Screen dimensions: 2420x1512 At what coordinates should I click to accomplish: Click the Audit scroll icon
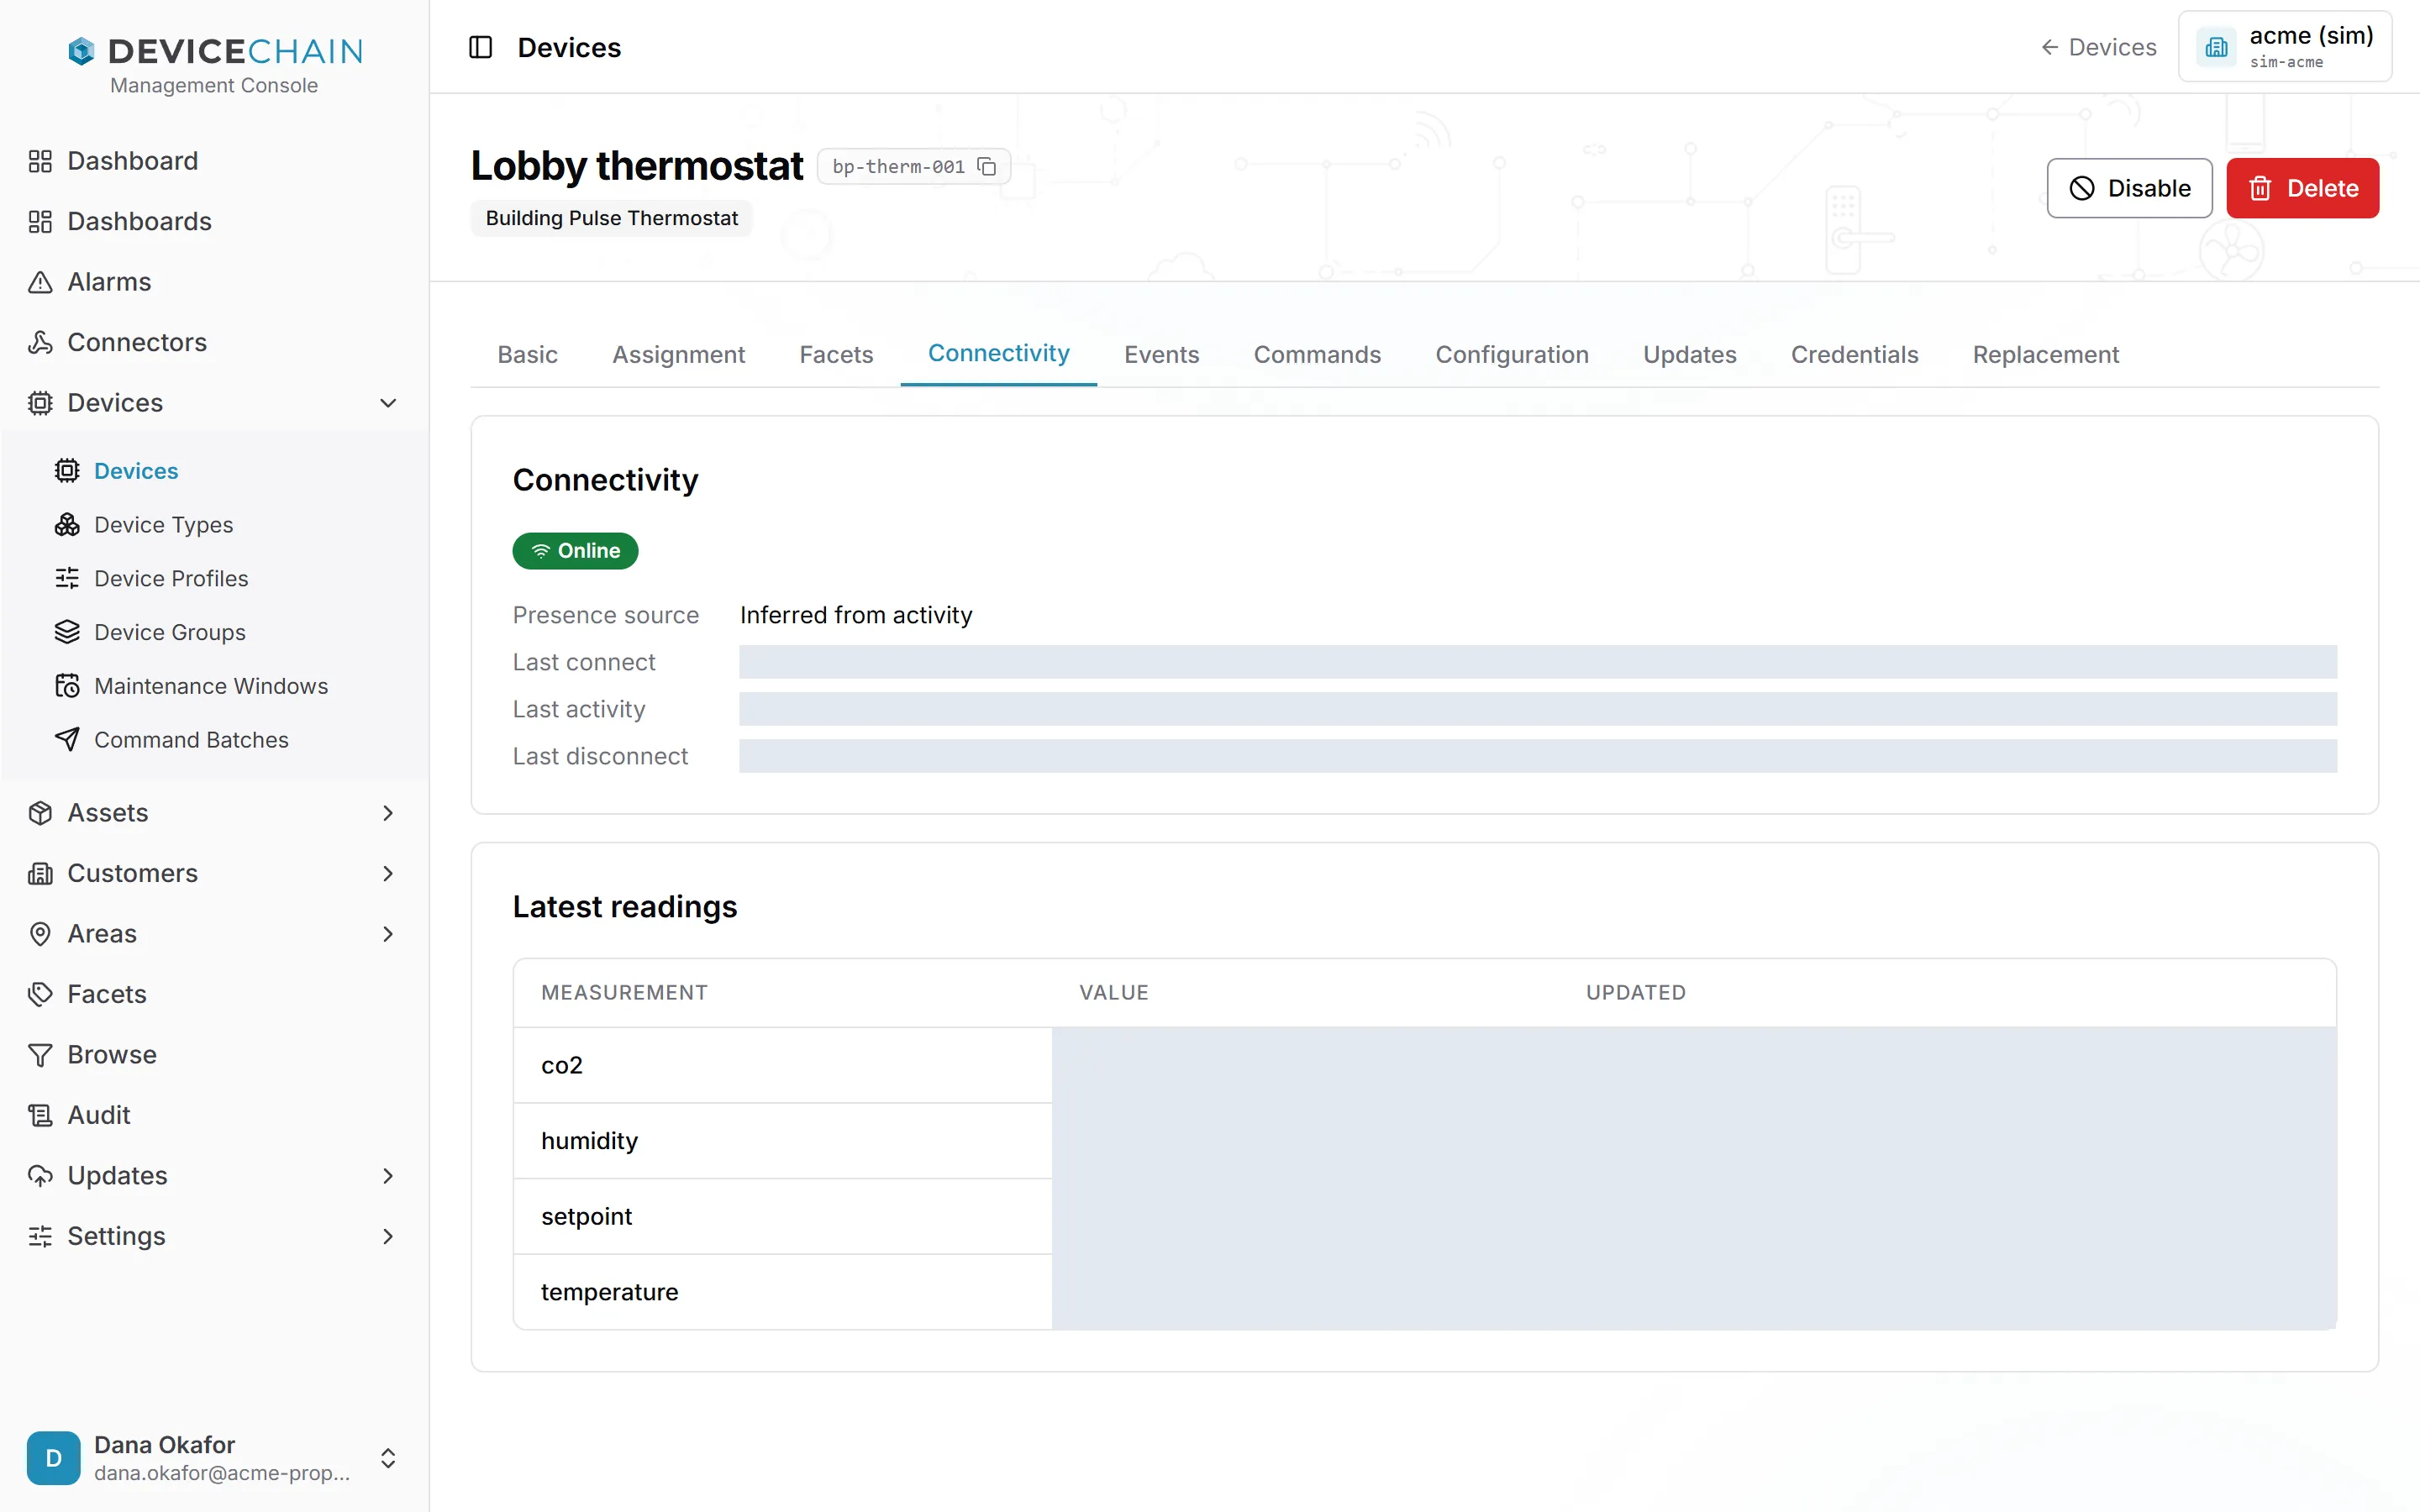[x=40, y=1115]
